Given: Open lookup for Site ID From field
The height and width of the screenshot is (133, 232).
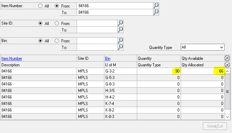Looking at the screenshot, I should tap(120, 23).
